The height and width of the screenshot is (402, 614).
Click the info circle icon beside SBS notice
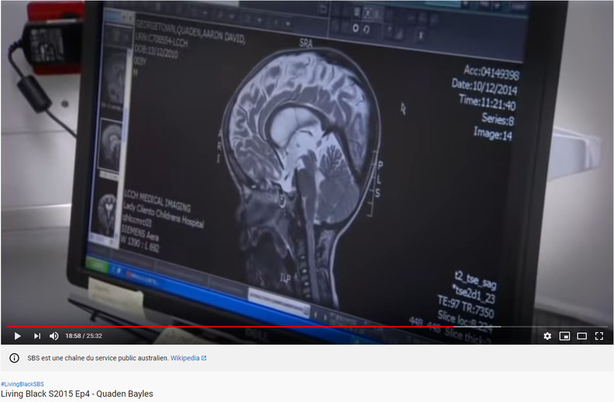[14, 358]
